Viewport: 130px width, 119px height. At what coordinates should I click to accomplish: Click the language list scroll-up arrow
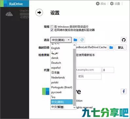pyautogui.click(x=74, y=45)
